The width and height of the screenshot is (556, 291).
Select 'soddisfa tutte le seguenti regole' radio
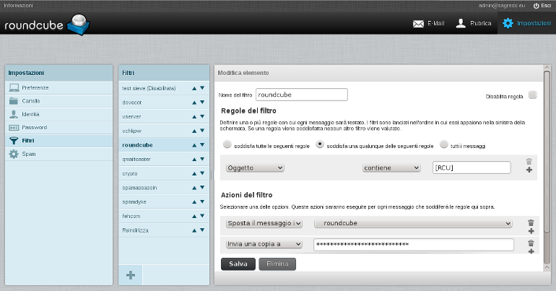coord(227,144)
